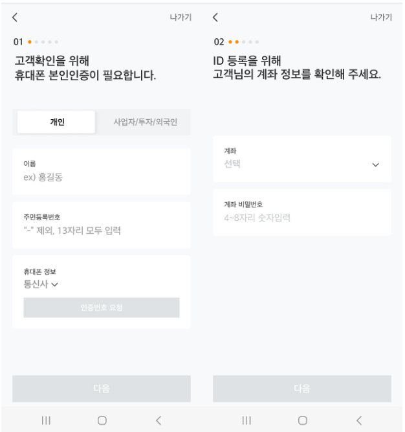Click the chevron in the 계좌 field

[x=375, y=165]
